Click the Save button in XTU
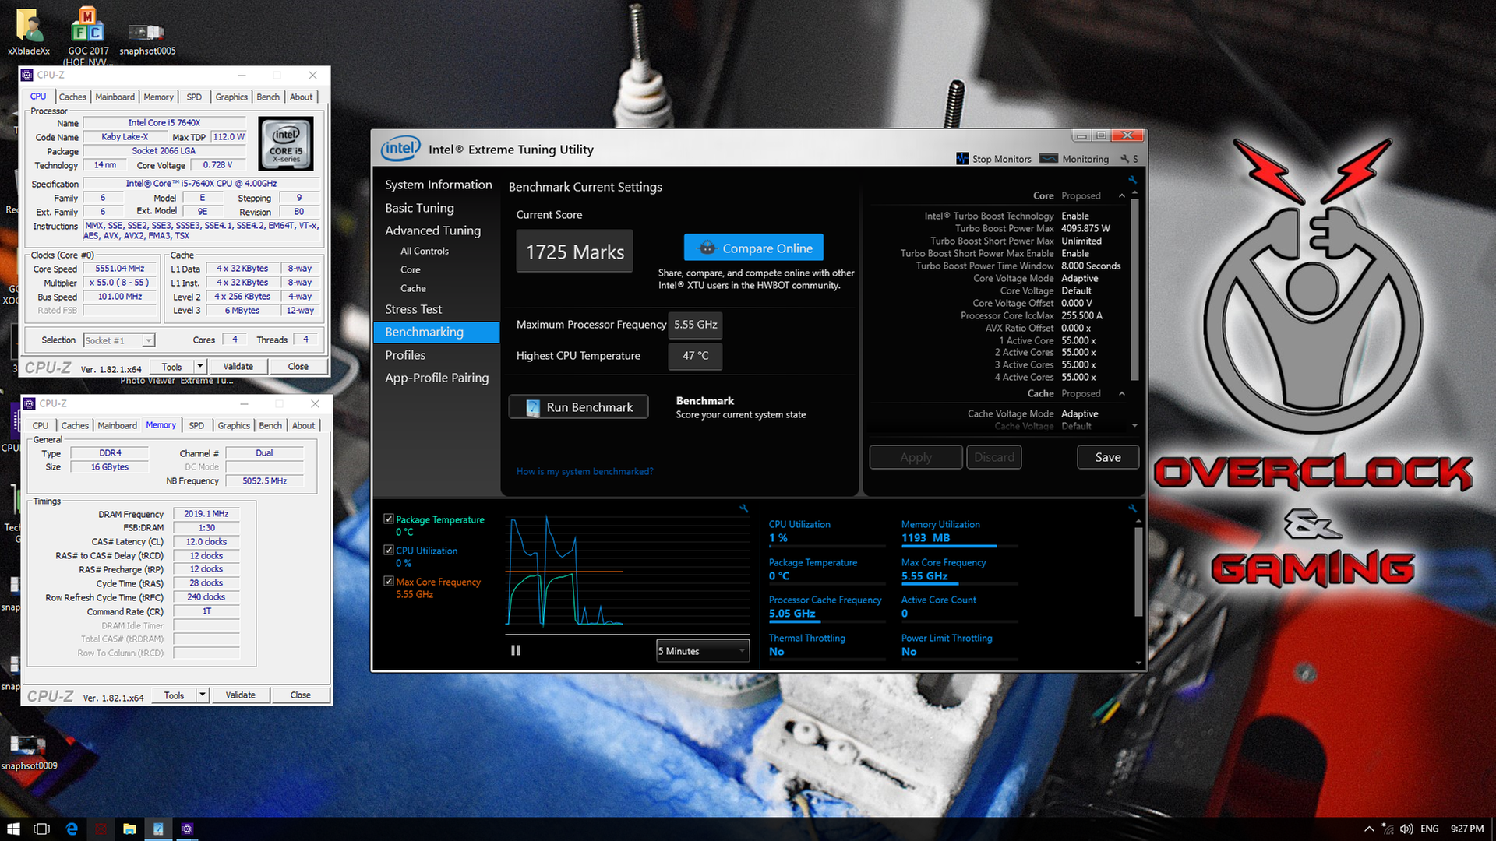Screen dimensions: 1496x841 click(1108, 457)
